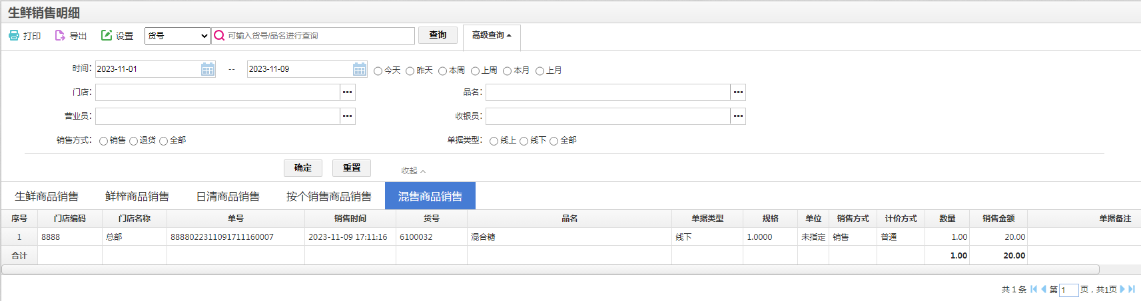Click the 门店 input field

tap(218, 92)
